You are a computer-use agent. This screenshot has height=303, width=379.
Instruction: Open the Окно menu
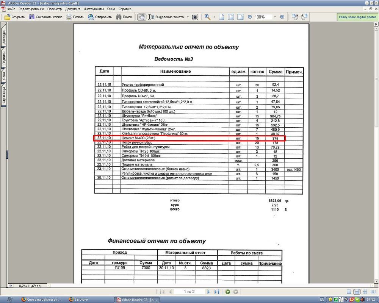click(x=111, y=9)
